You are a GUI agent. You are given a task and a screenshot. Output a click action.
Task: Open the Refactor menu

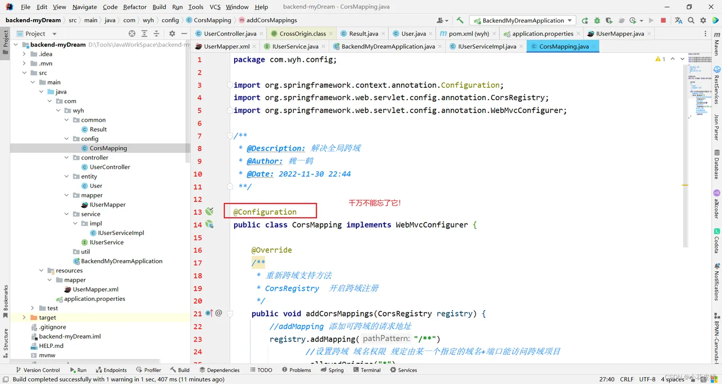click(x=135, y=7)
